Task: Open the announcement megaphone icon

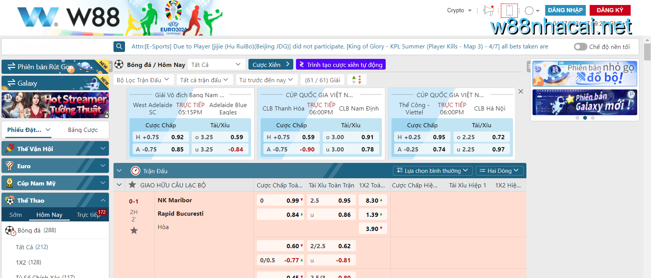Action: pos(488,10)
